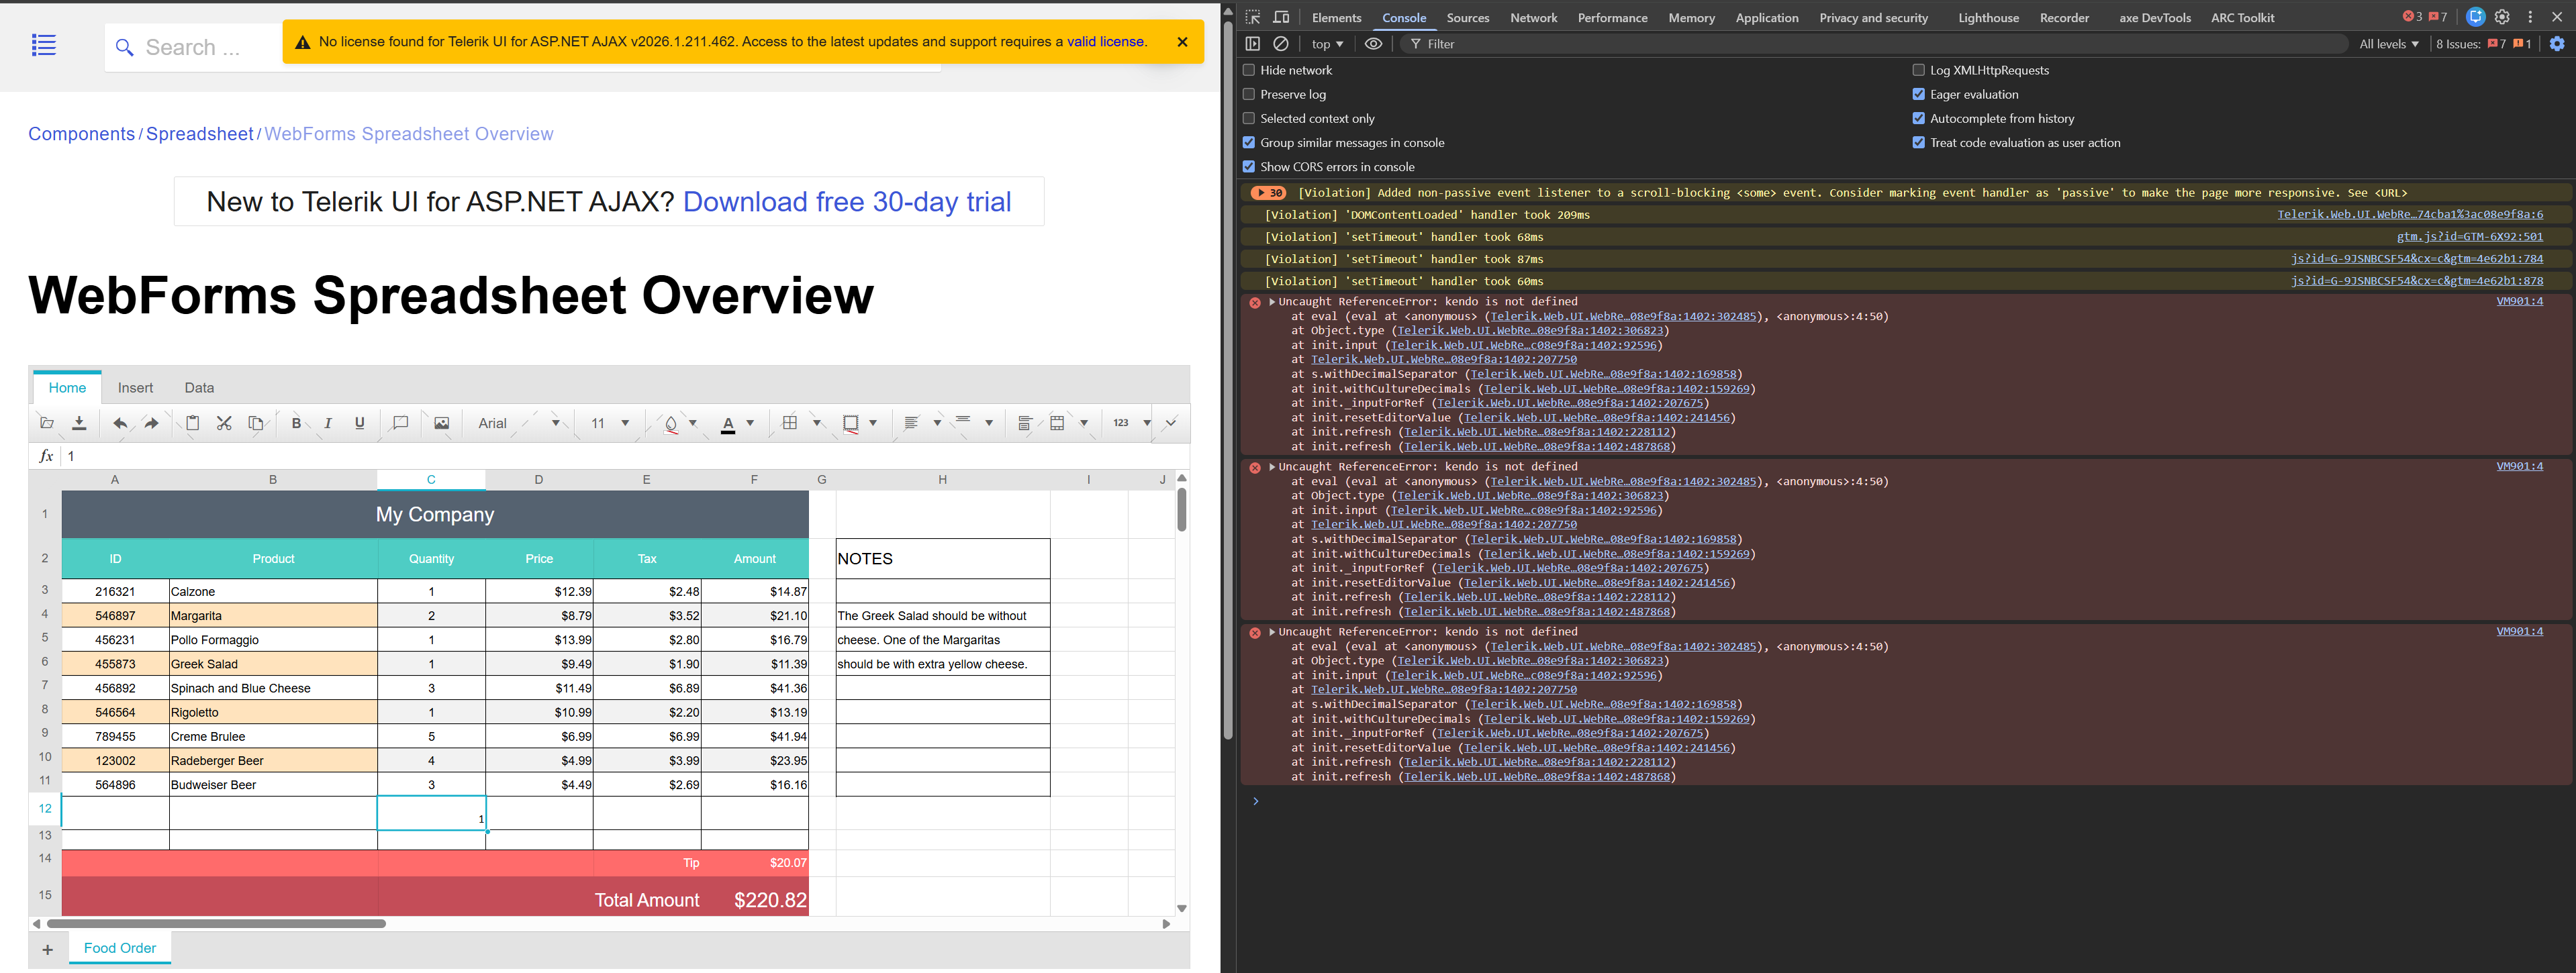Insert a comment with speech bubble icon
The width and height of the screenshot is (2576, 973).
[400, 423]
